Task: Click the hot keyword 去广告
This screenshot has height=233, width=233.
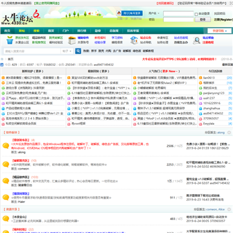Action: 117,51
